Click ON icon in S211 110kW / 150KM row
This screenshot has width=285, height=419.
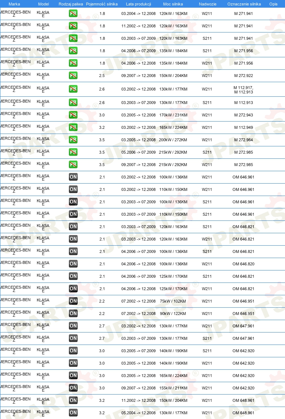pyautogui.click(x=73, y=214)
